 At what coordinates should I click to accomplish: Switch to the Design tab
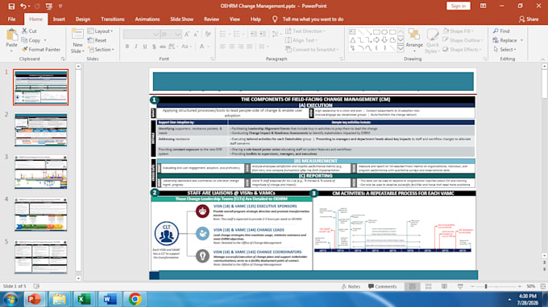point(83,19)
